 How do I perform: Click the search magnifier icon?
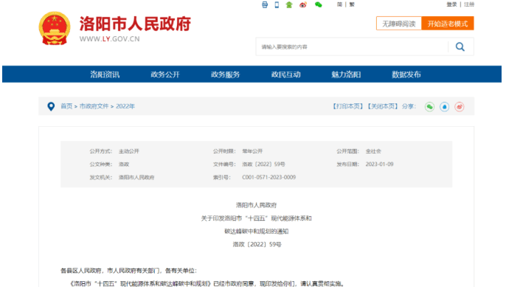(x=460, y=46)
